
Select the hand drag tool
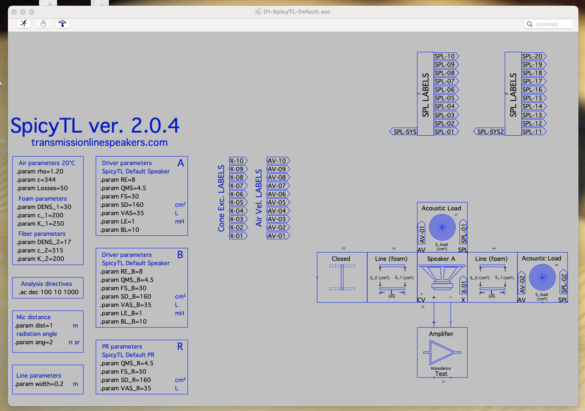[43, 24]
